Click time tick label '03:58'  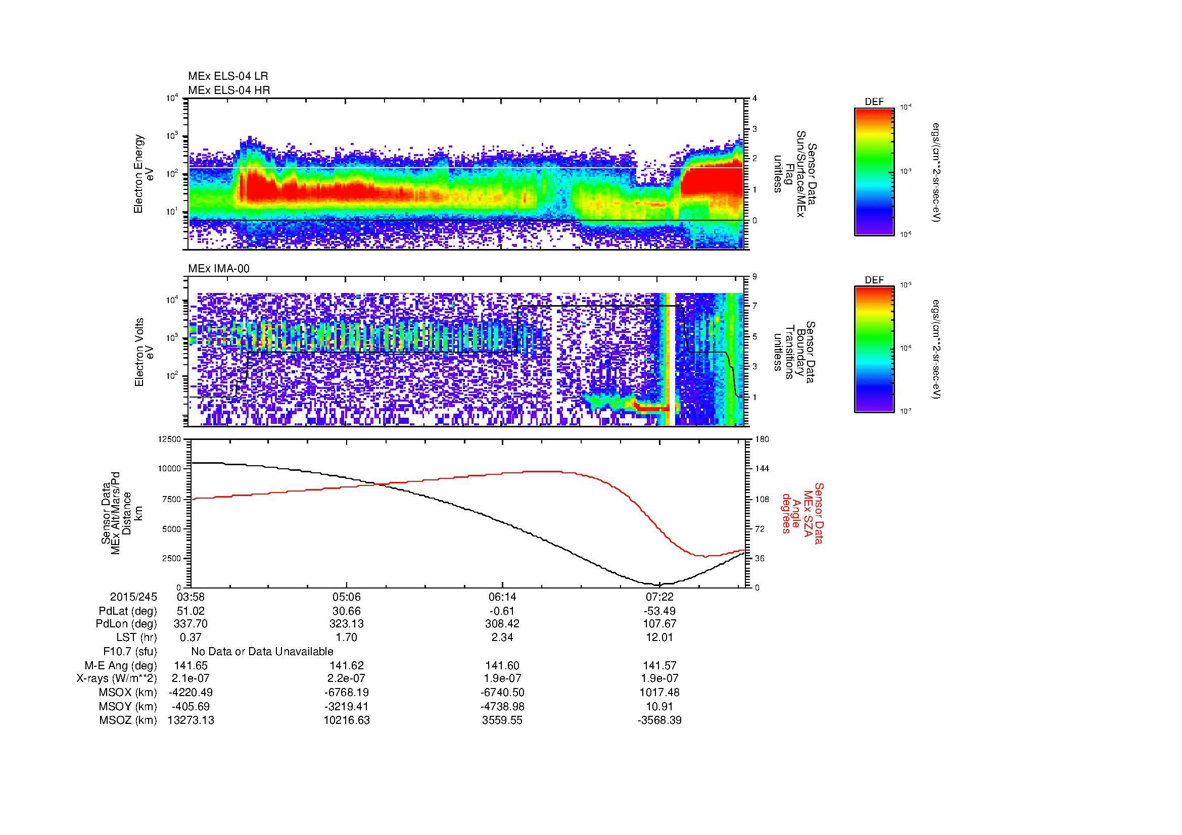point(191,597)
